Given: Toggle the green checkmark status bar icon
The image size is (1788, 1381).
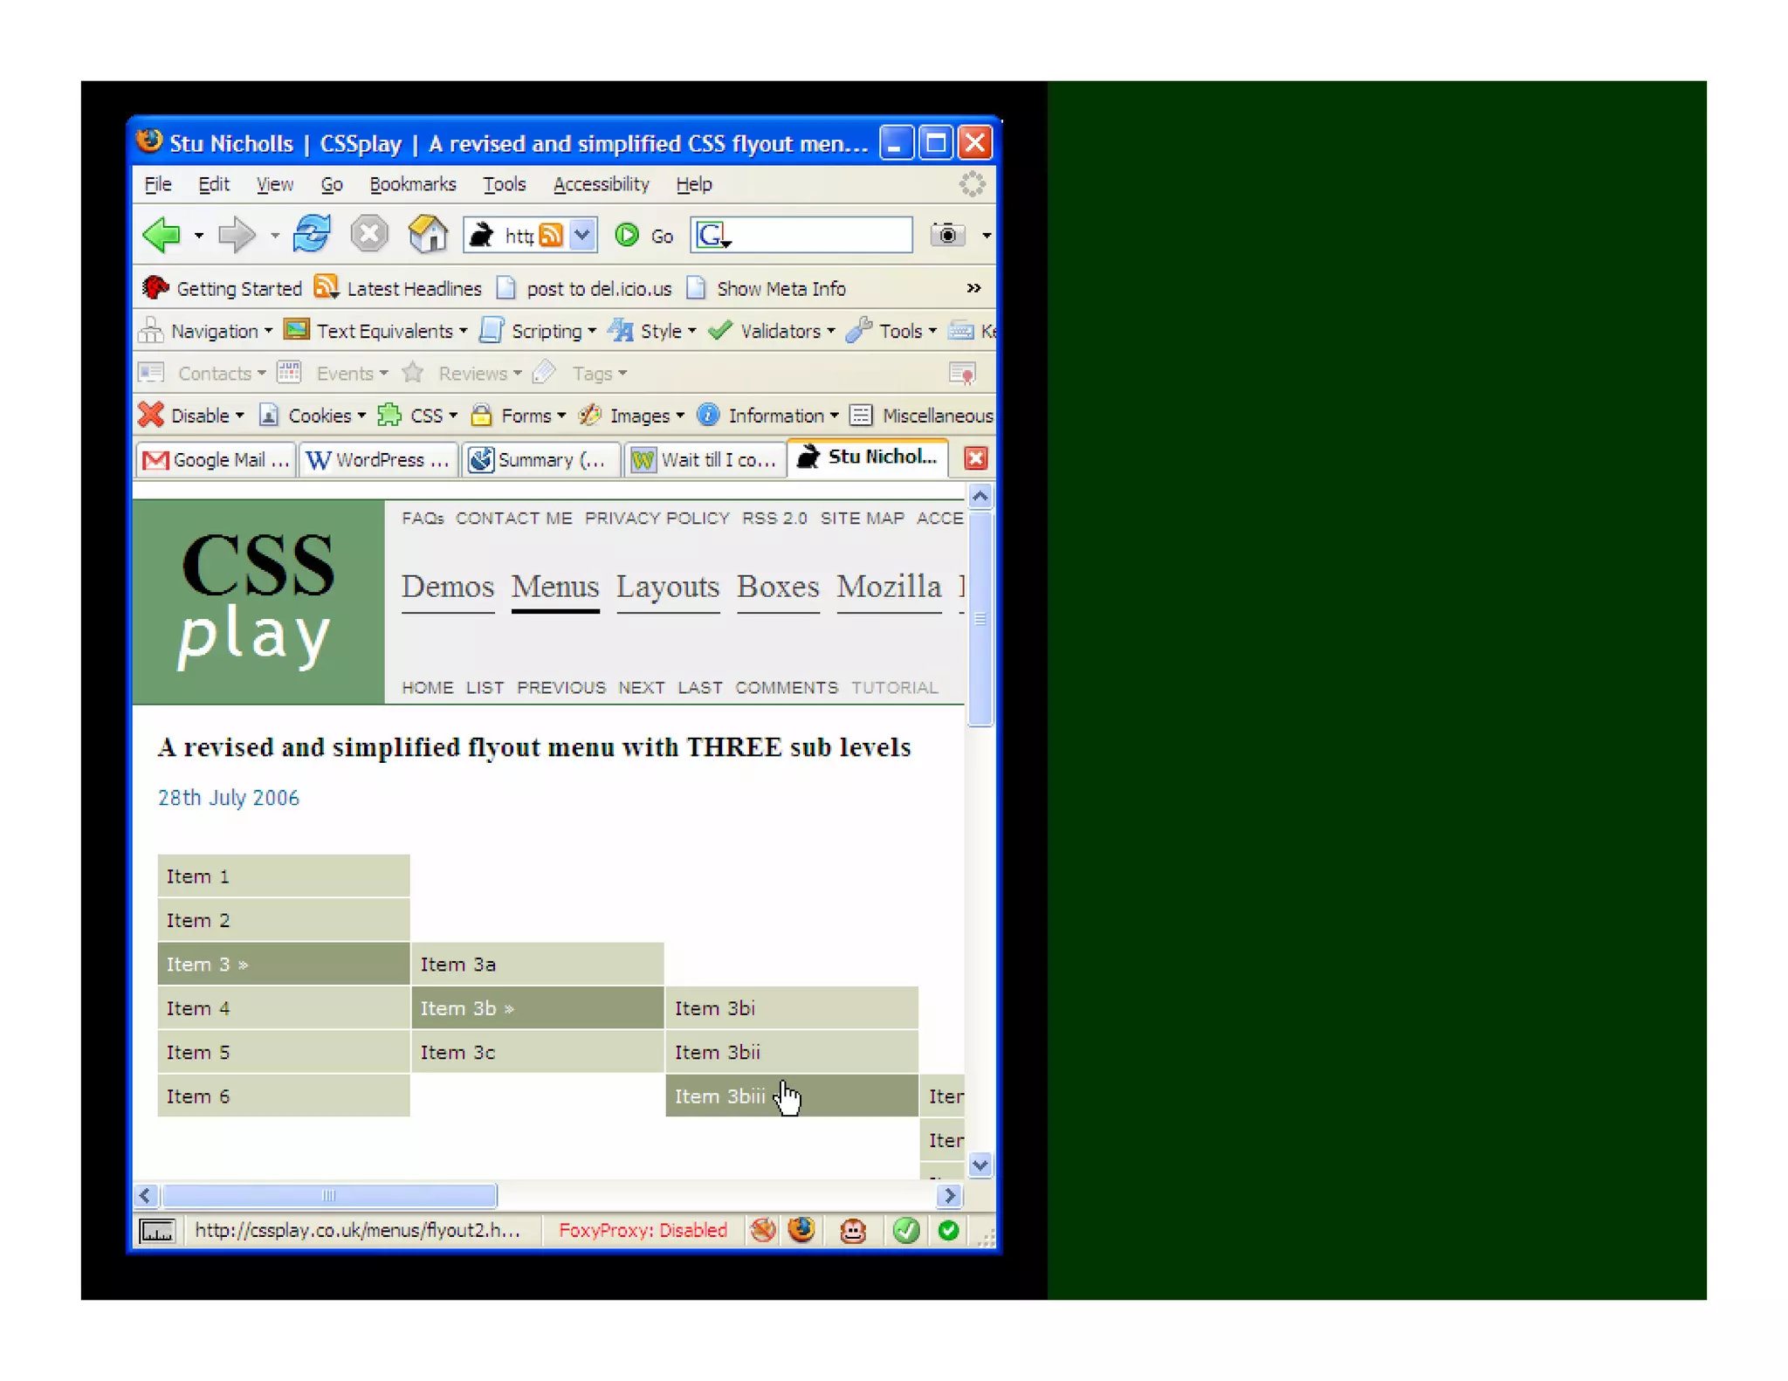Looking at the screenshot, I should [x=906, y=1230].
